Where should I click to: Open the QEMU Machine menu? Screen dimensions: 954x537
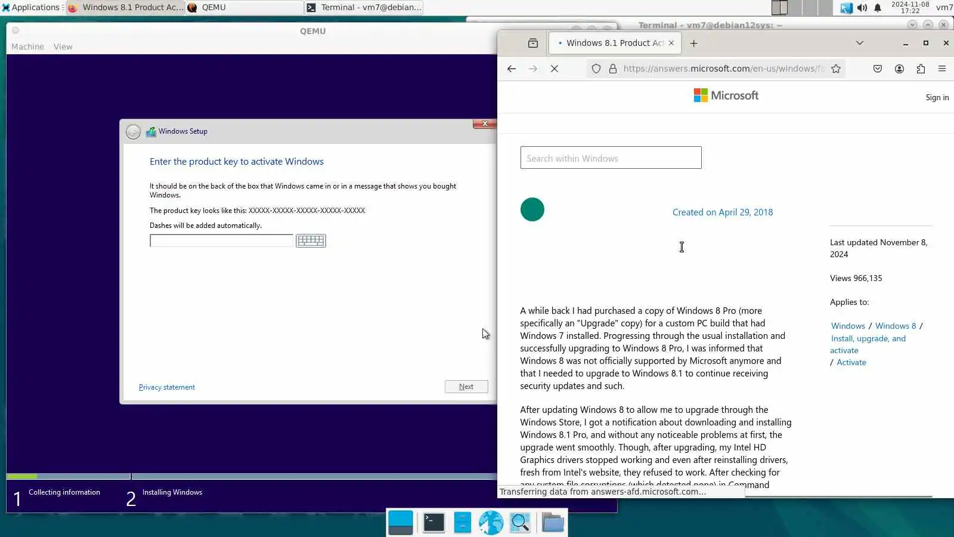pos(27,47)
